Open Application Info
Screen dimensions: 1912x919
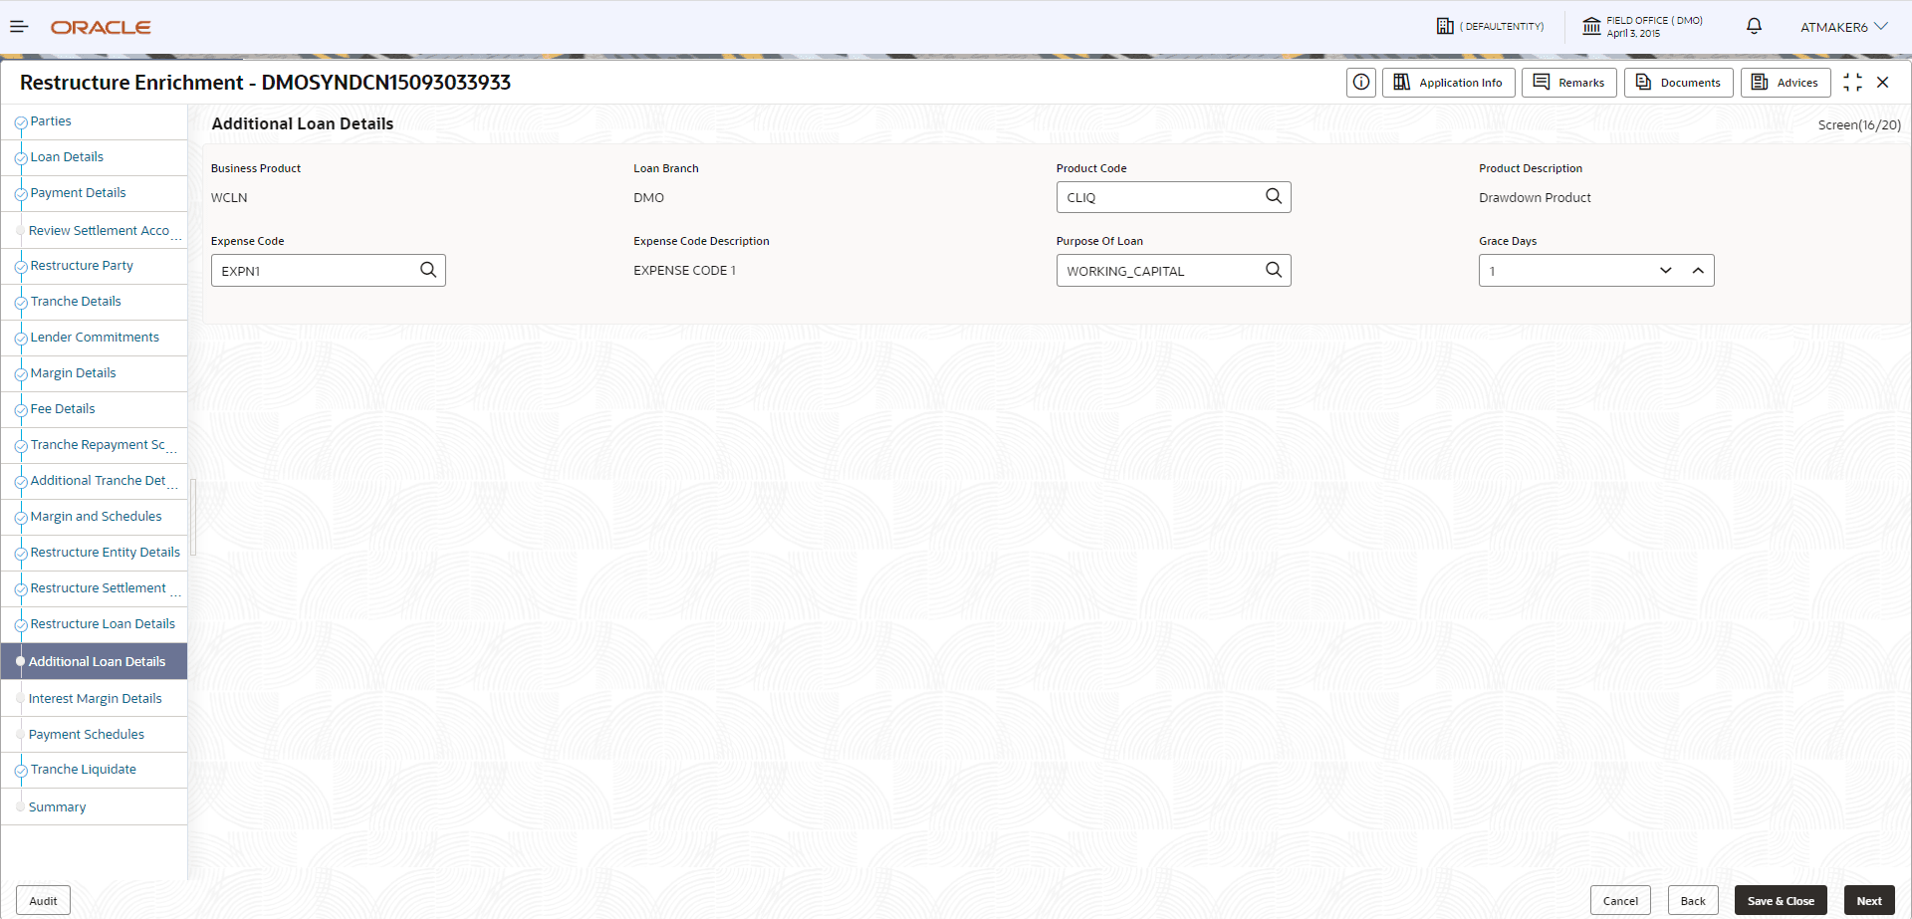(1449, 83)
